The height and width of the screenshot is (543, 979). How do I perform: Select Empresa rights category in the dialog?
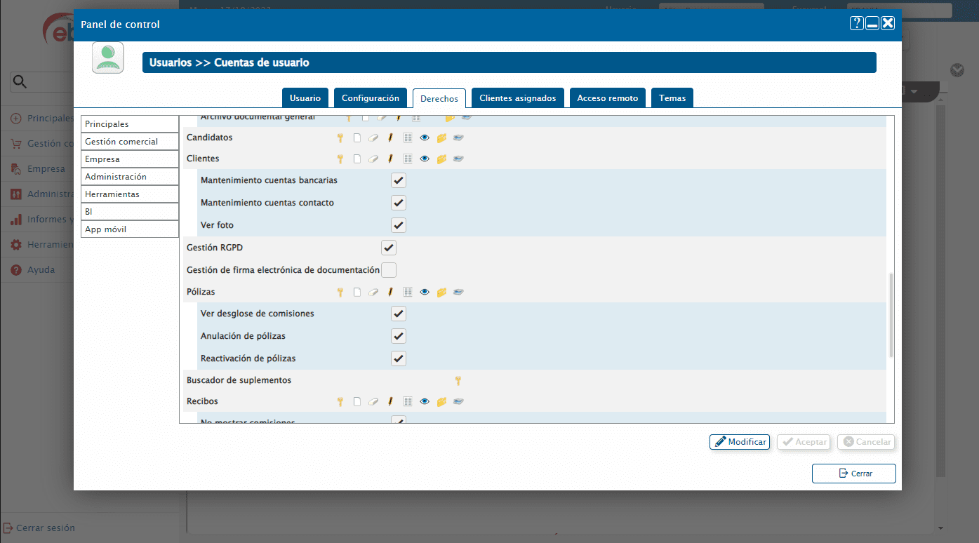(130, 159)
